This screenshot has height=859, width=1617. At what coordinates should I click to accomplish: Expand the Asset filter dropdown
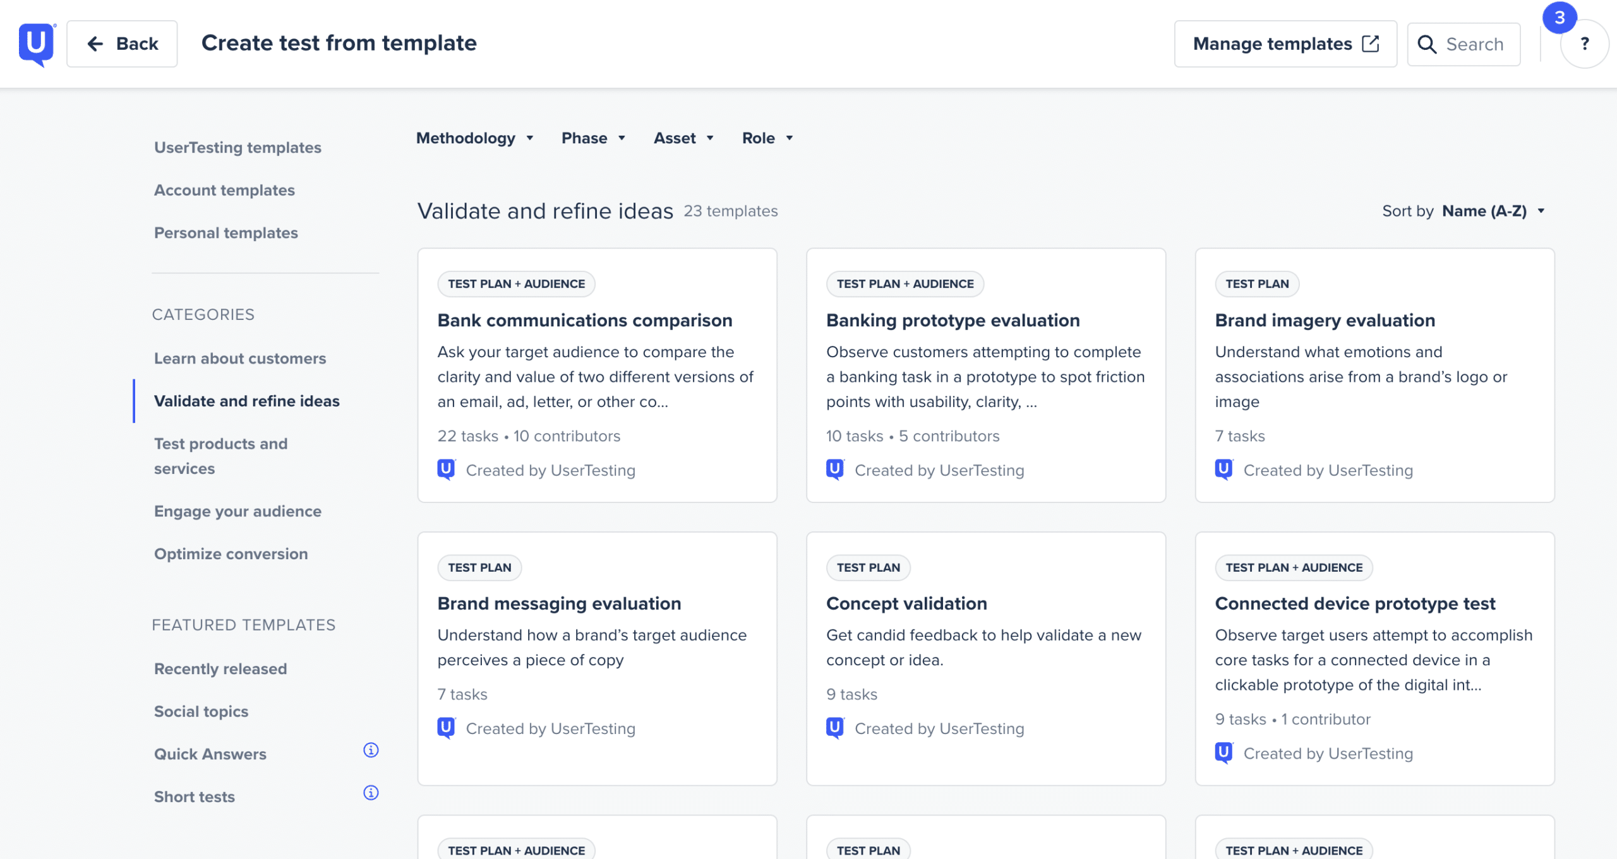[683, 138]
